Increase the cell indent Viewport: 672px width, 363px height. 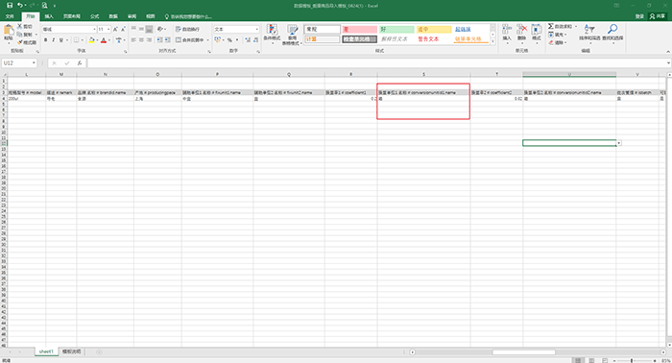tap(168, 40)
